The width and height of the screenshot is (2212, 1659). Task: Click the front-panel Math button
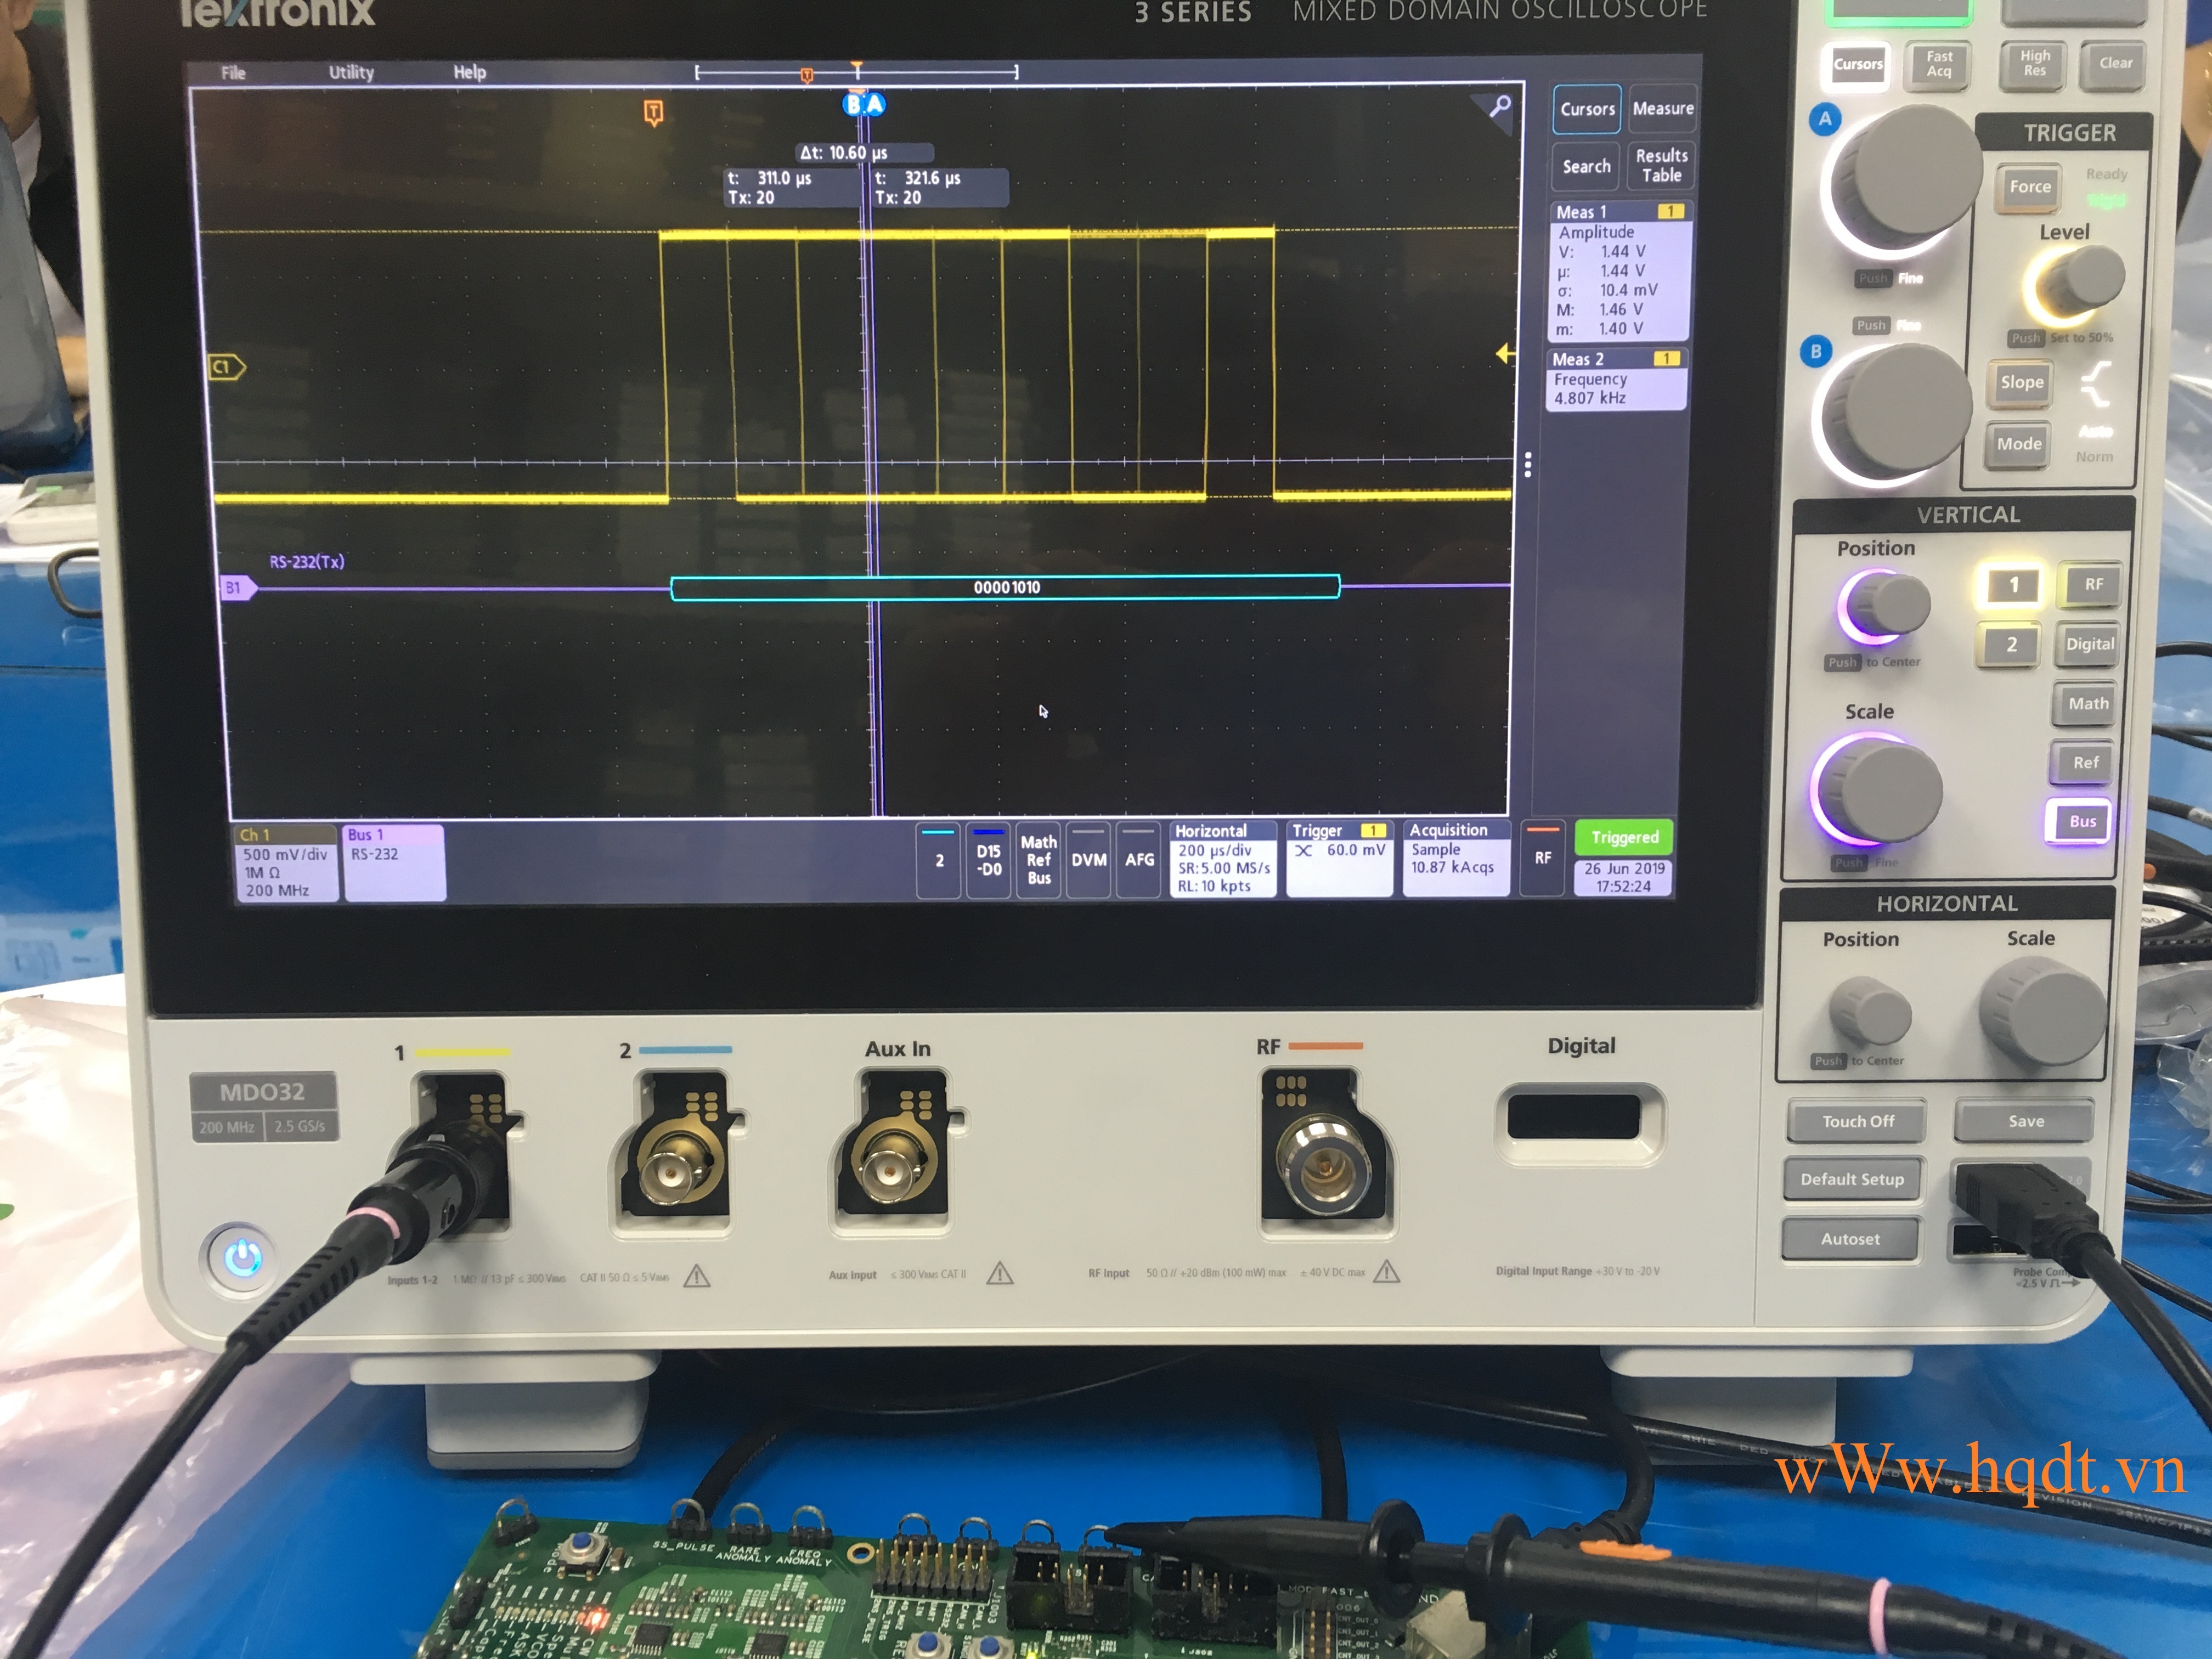coord(2088,704)
